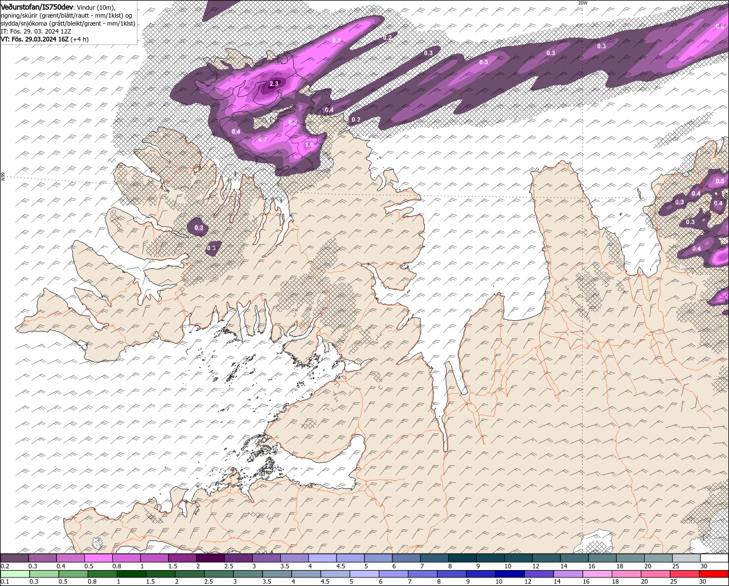The height and width of the screenshot is (586, 729).
Task: Click the 'rigning/skúrir (grænt/blátt/rautt' legend description line
Action: [65, 15]
